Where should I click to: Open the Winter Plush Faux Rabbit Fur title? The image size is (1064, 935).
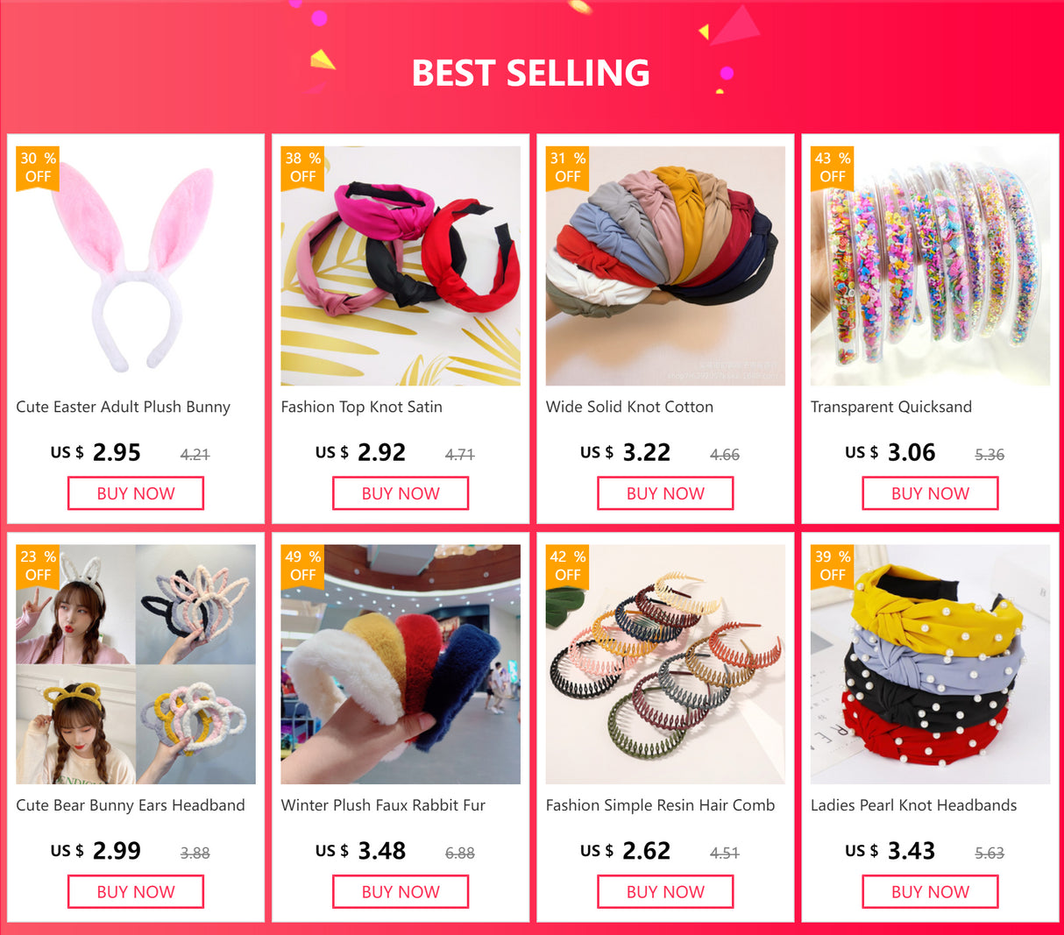[x=383, y=805]
